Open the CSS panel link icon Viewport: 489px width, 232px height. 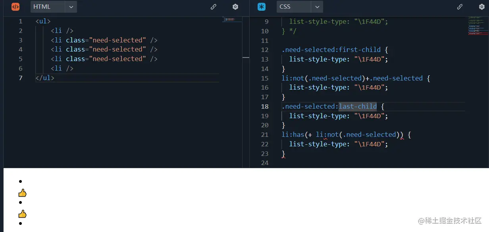tap(460, 7)
